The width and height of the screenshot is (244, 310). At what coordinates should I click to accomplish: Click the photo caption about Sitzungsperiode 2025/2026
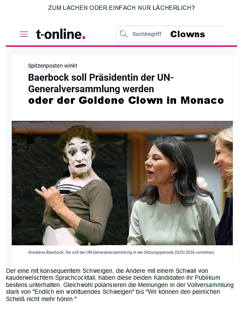click(x=121, y=252)
